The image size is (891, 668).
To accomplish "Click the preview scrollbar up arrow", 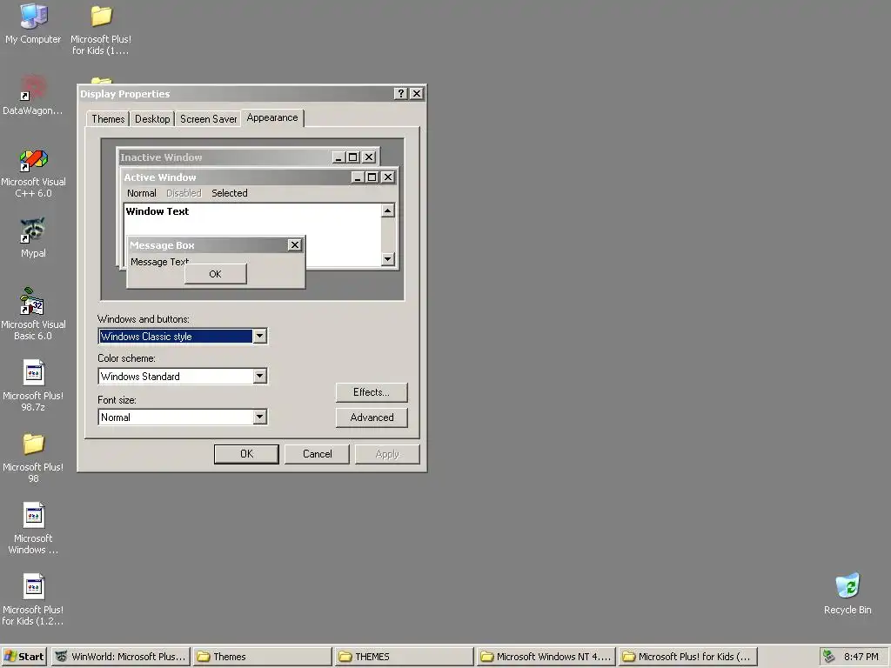I will click(387, 210).
